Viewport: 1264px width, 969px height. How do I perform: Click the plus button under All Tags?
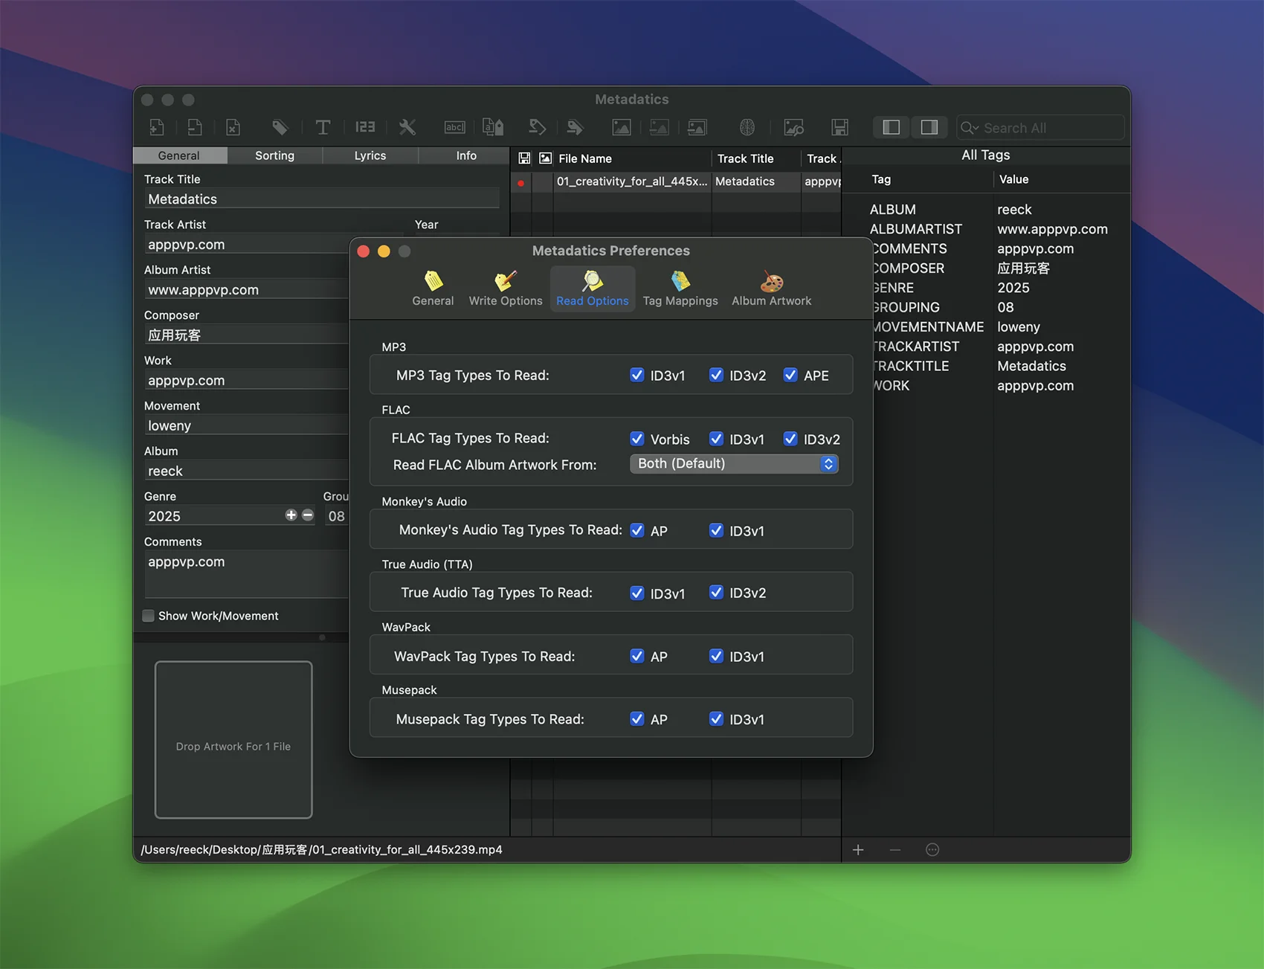(x=858, y=849)
